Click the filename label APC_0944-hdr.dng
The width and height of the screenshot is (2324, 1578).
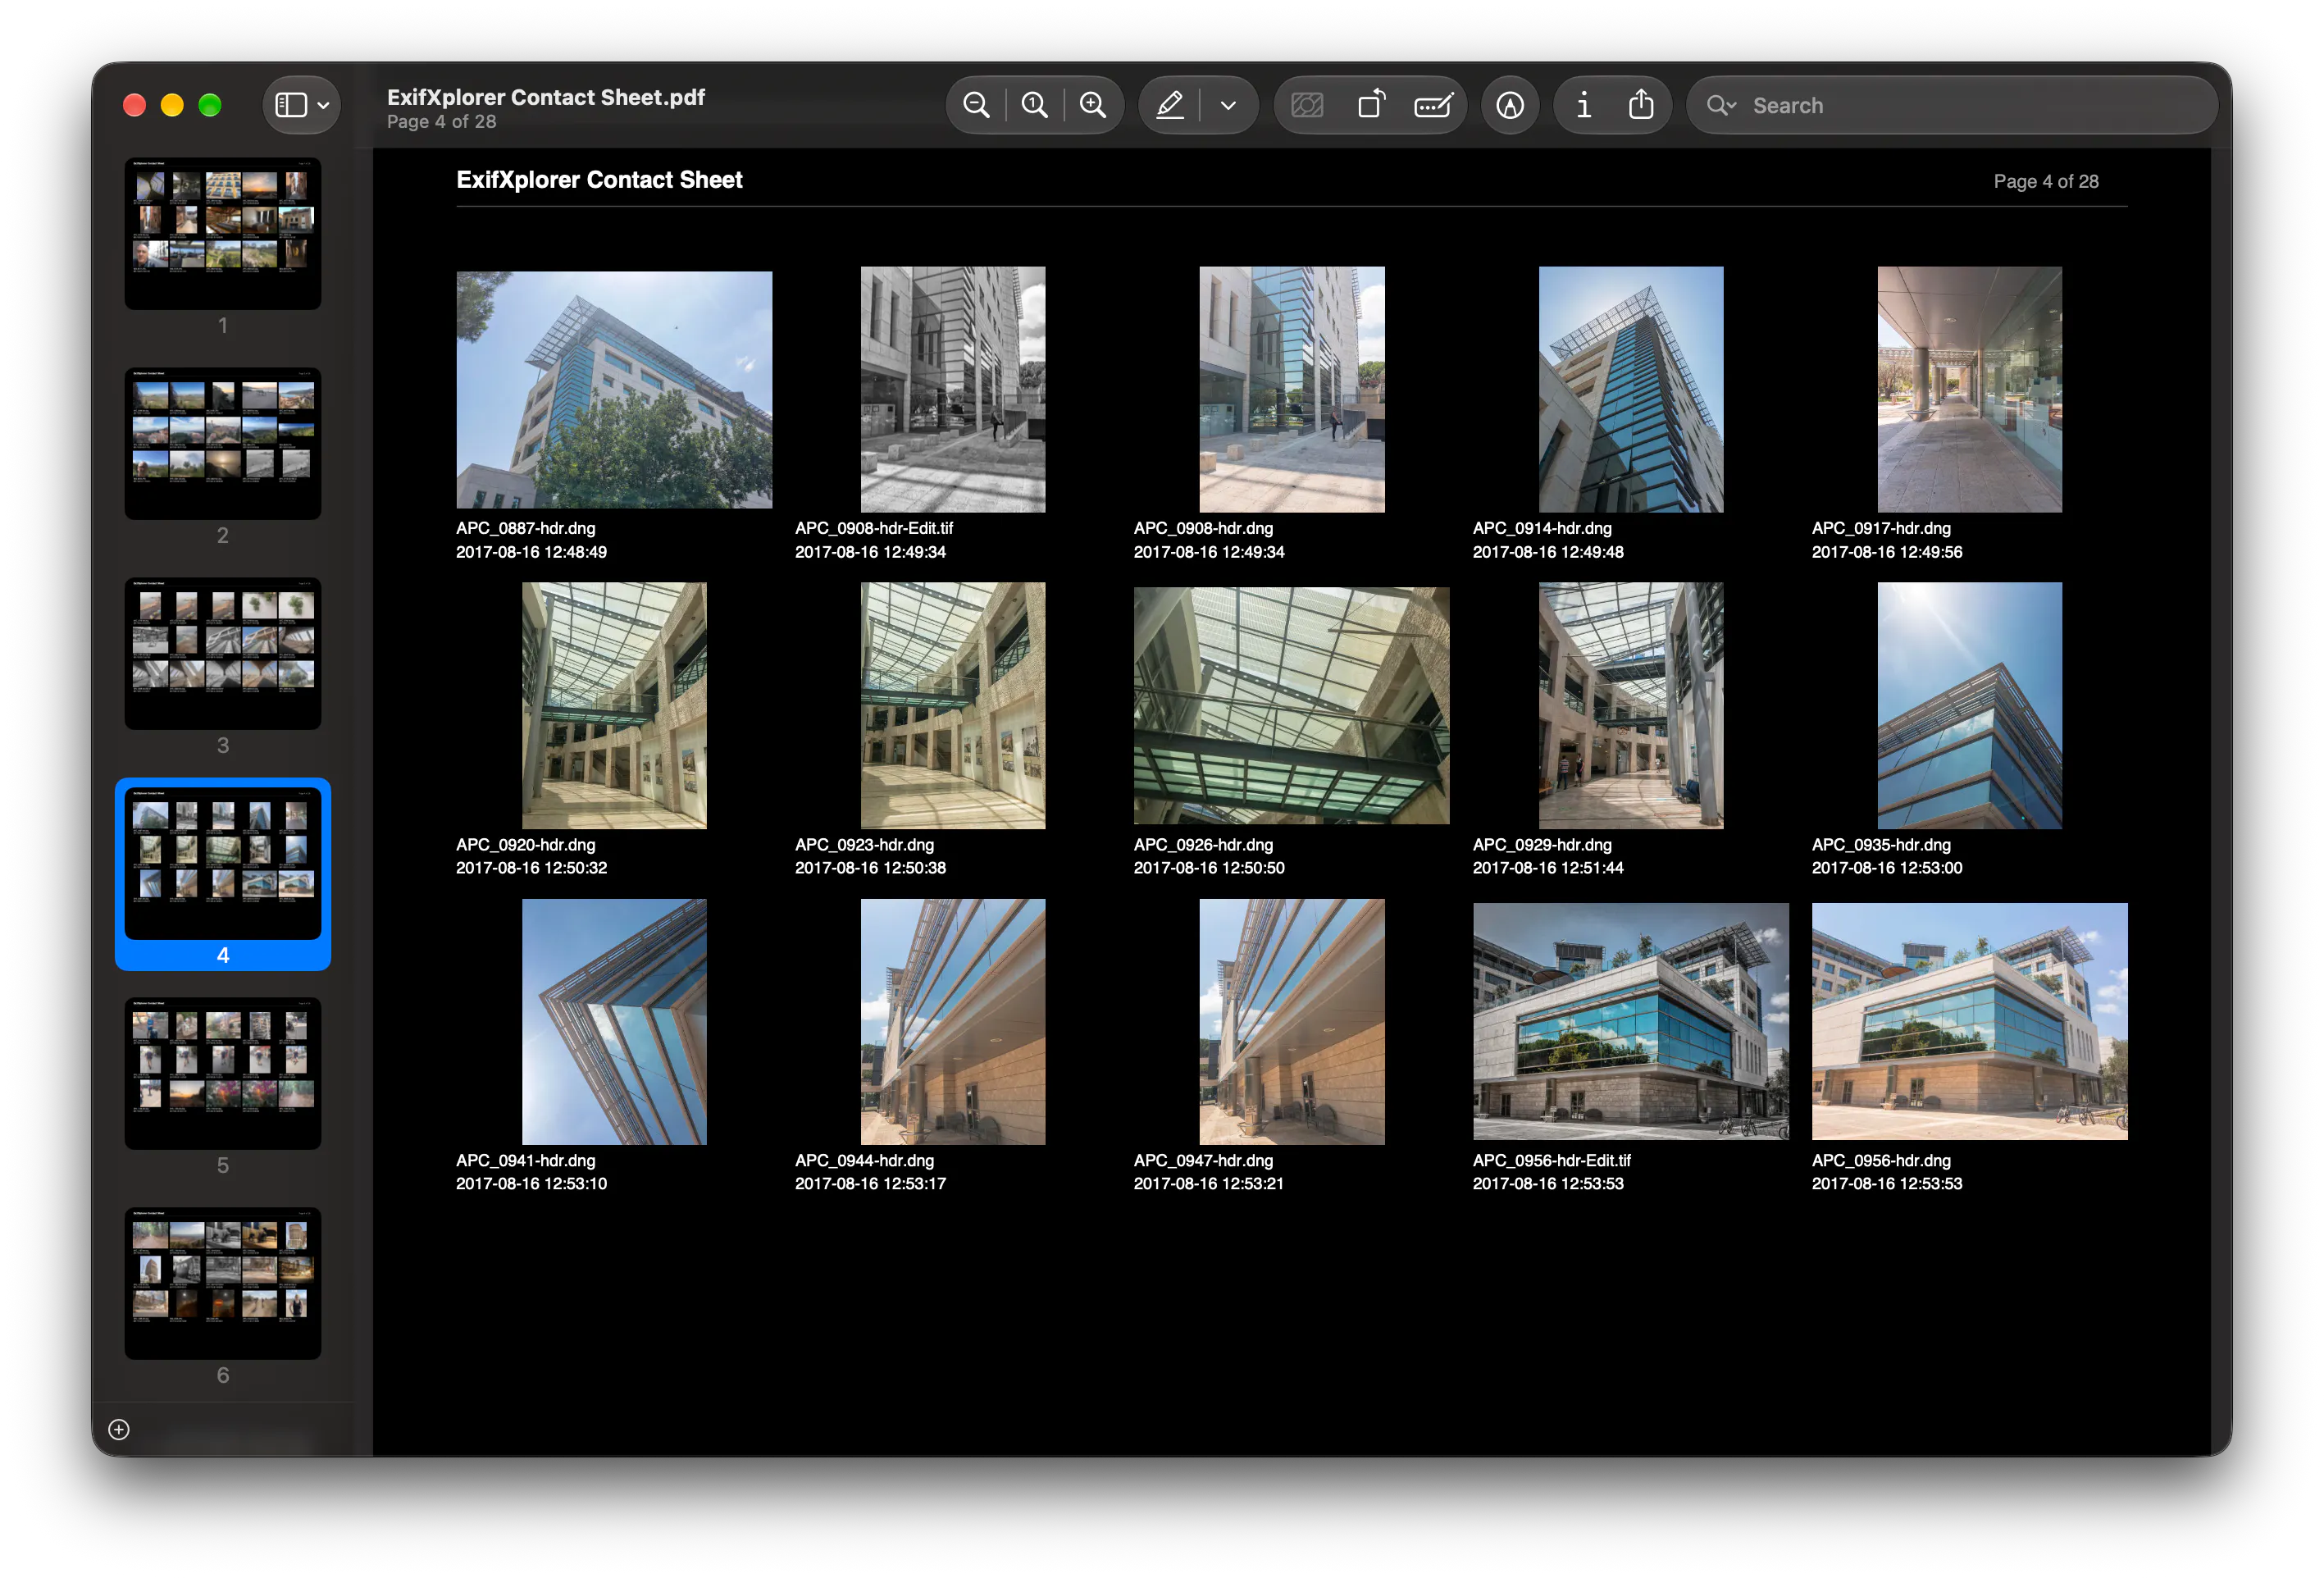pyautogui.click(x=864, y=1160)
